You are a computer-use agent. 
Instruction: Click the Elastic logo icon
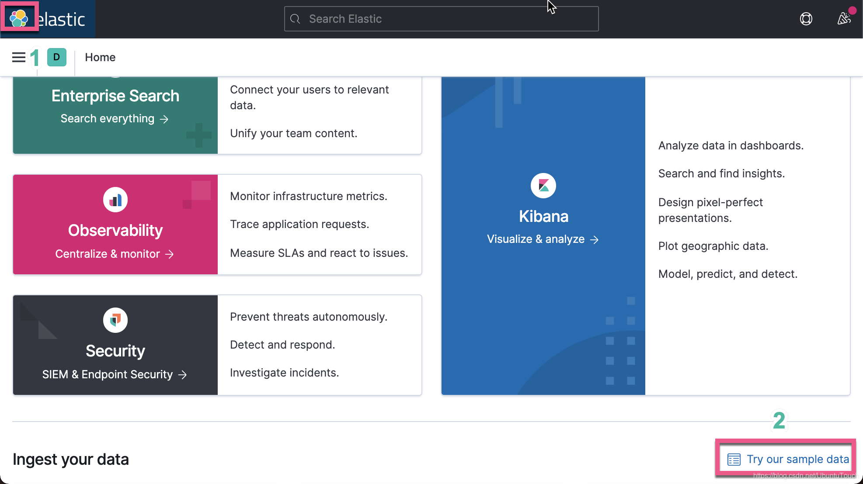pyautogui.click(x=19, y=18)
